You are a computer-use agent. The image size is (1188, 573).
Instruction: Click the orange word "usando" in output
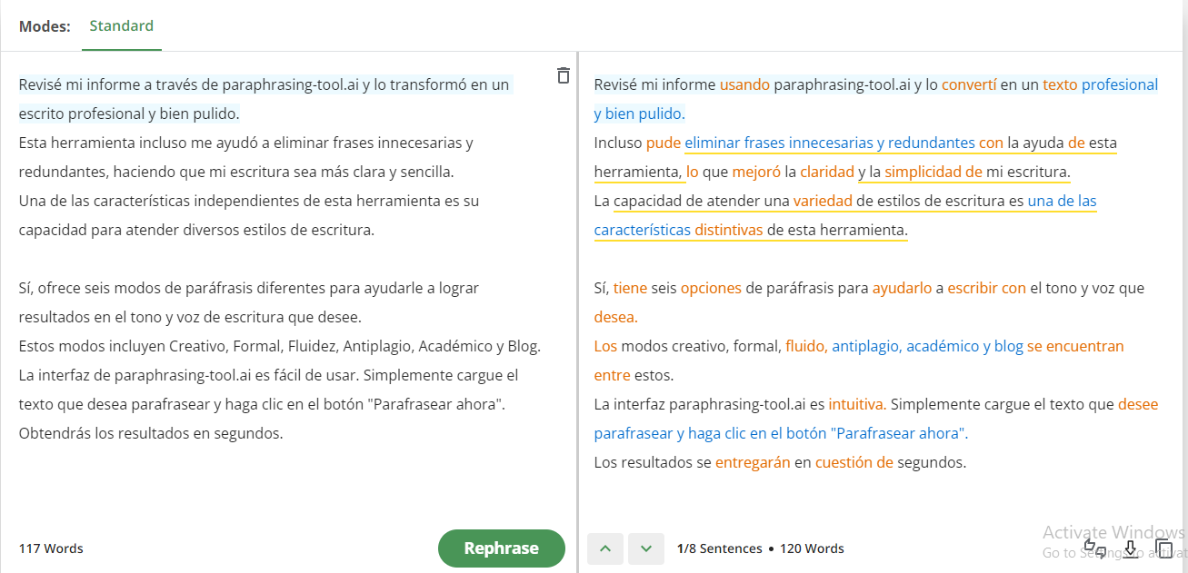tap(744, 84)
